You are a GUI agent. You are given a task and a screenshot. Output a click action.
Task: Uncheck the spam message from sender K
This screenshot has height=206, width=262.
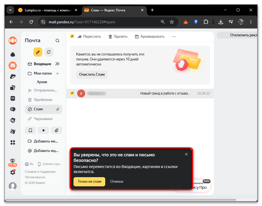coord(72,93)
